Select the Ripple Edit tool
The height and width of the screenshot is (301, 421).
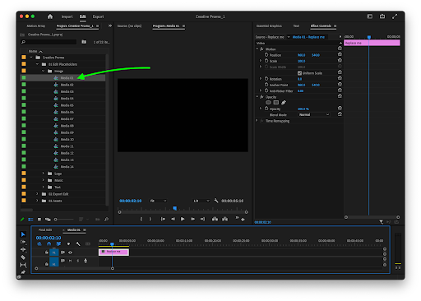click(x=23, y=249)
